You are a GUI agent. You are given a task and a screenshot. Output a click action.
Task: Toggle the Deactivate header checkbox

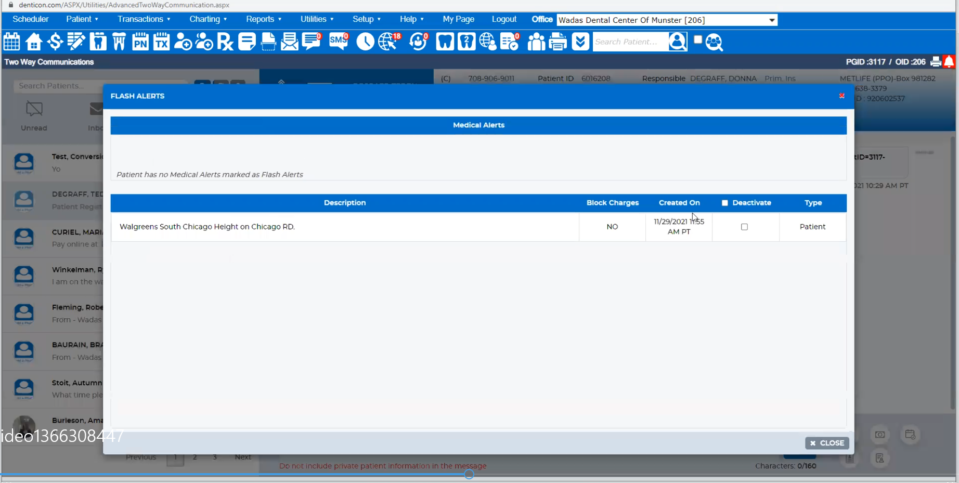pos(724,203)
